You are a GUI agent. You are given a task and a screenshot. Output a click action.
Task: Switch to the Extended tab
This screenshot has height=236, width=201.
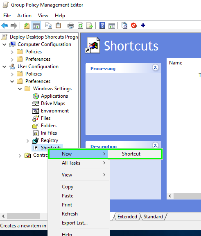click(x=127, y=217)
